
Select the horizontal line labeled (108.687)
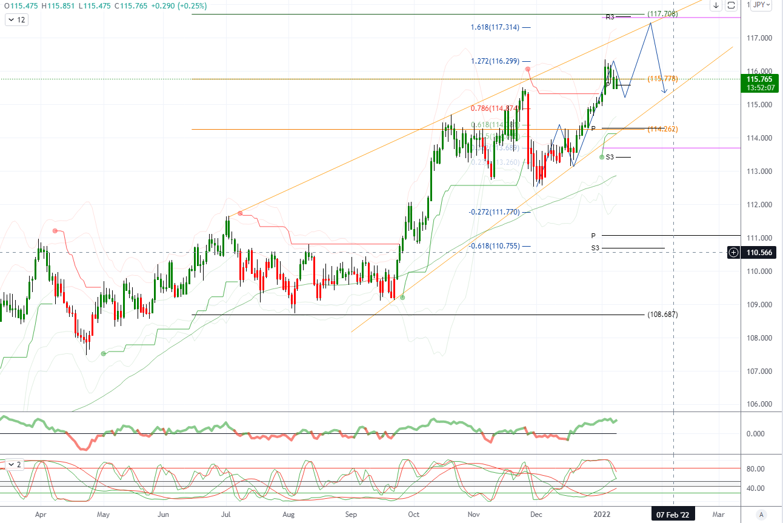click(x=662, y=315)
